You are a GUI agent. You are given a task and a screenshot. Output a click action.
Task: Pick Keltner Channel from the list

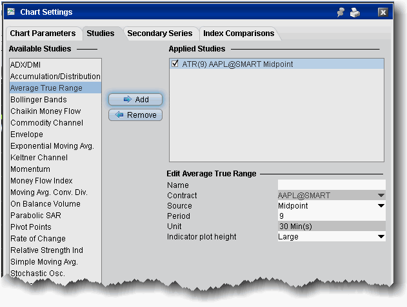(39, 158)
